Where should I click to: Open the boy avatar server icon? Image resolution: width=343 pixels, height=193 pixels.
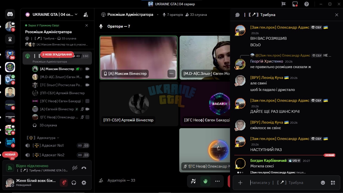point(10,92)
